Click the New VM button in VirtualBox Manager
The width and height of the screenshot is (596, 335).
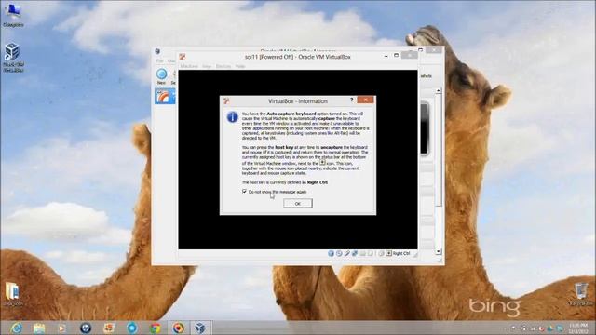click(x=161, y=76)
